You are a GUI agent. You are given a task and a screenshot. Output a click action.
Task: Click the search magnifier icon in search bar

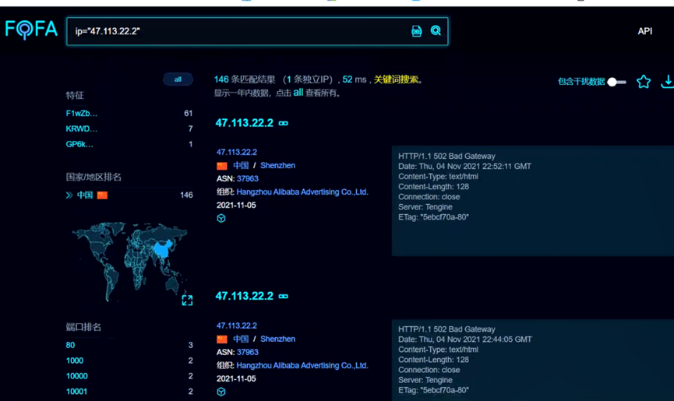436,30
